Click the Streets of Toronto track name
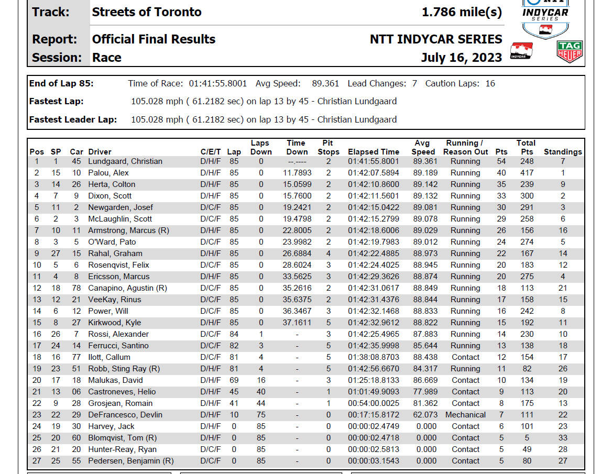This screenshot has height=474, width=612. [146, 12]
